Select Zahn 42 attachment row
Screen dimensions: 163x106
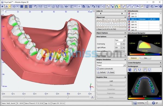[x=143, y=25]
